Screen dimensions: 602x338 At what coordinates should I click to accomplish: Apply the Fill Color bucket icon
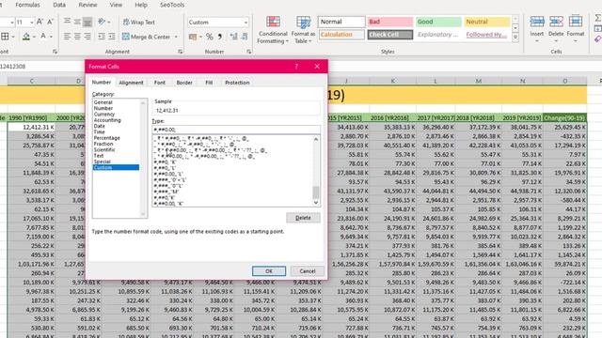click(x=26, y=37)
